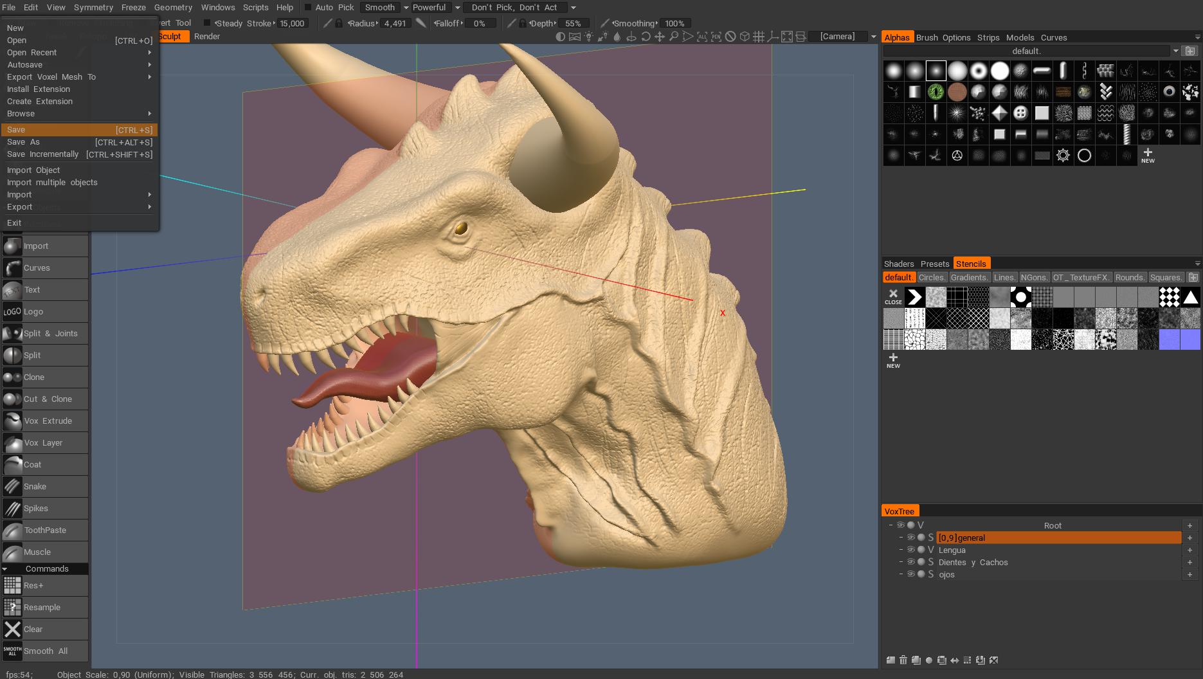1203x679 pixels.
Task: Expand the Export Voxel Mesh To submenu
Action: click(79, 77)
